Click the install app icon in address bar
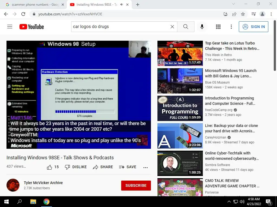The height and width of the screenshot is (207, 277). point(226,14)
